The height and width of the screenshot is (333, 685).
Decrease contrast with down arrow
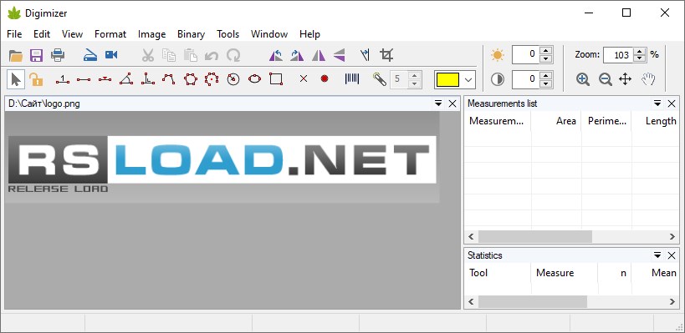(545, 83)
